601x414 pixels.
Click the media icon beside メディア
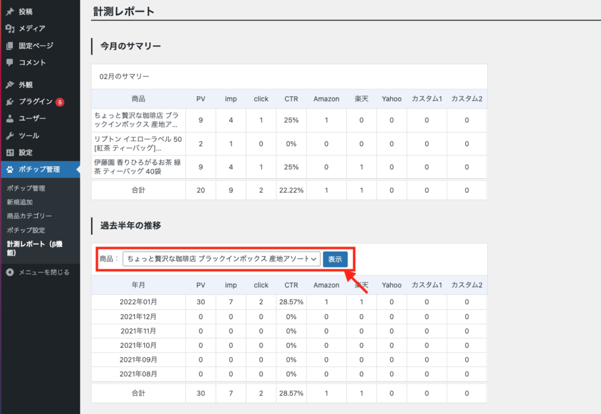(x=10, y=28)
